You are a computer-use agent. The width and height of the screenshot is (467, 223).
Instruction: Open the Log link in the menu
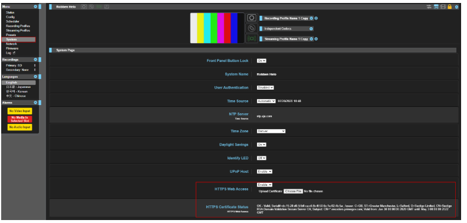pos(11,53)
